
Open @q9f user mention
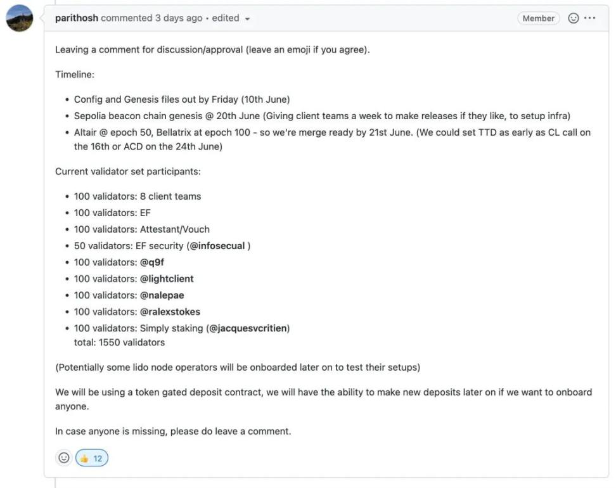coord(152,262)
